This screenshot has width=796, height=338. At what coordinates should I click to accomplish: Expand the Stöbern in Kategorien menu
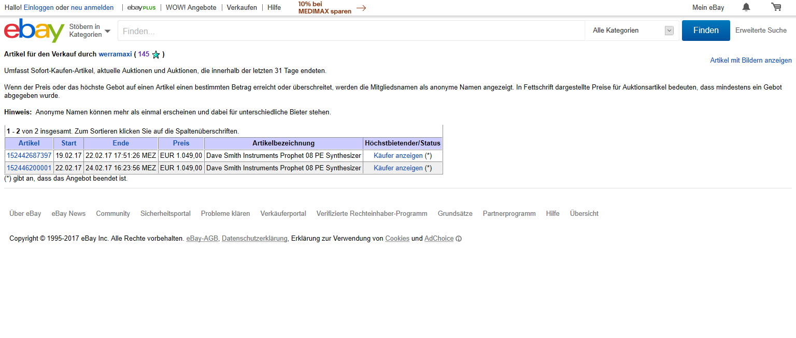pos(90,31)
